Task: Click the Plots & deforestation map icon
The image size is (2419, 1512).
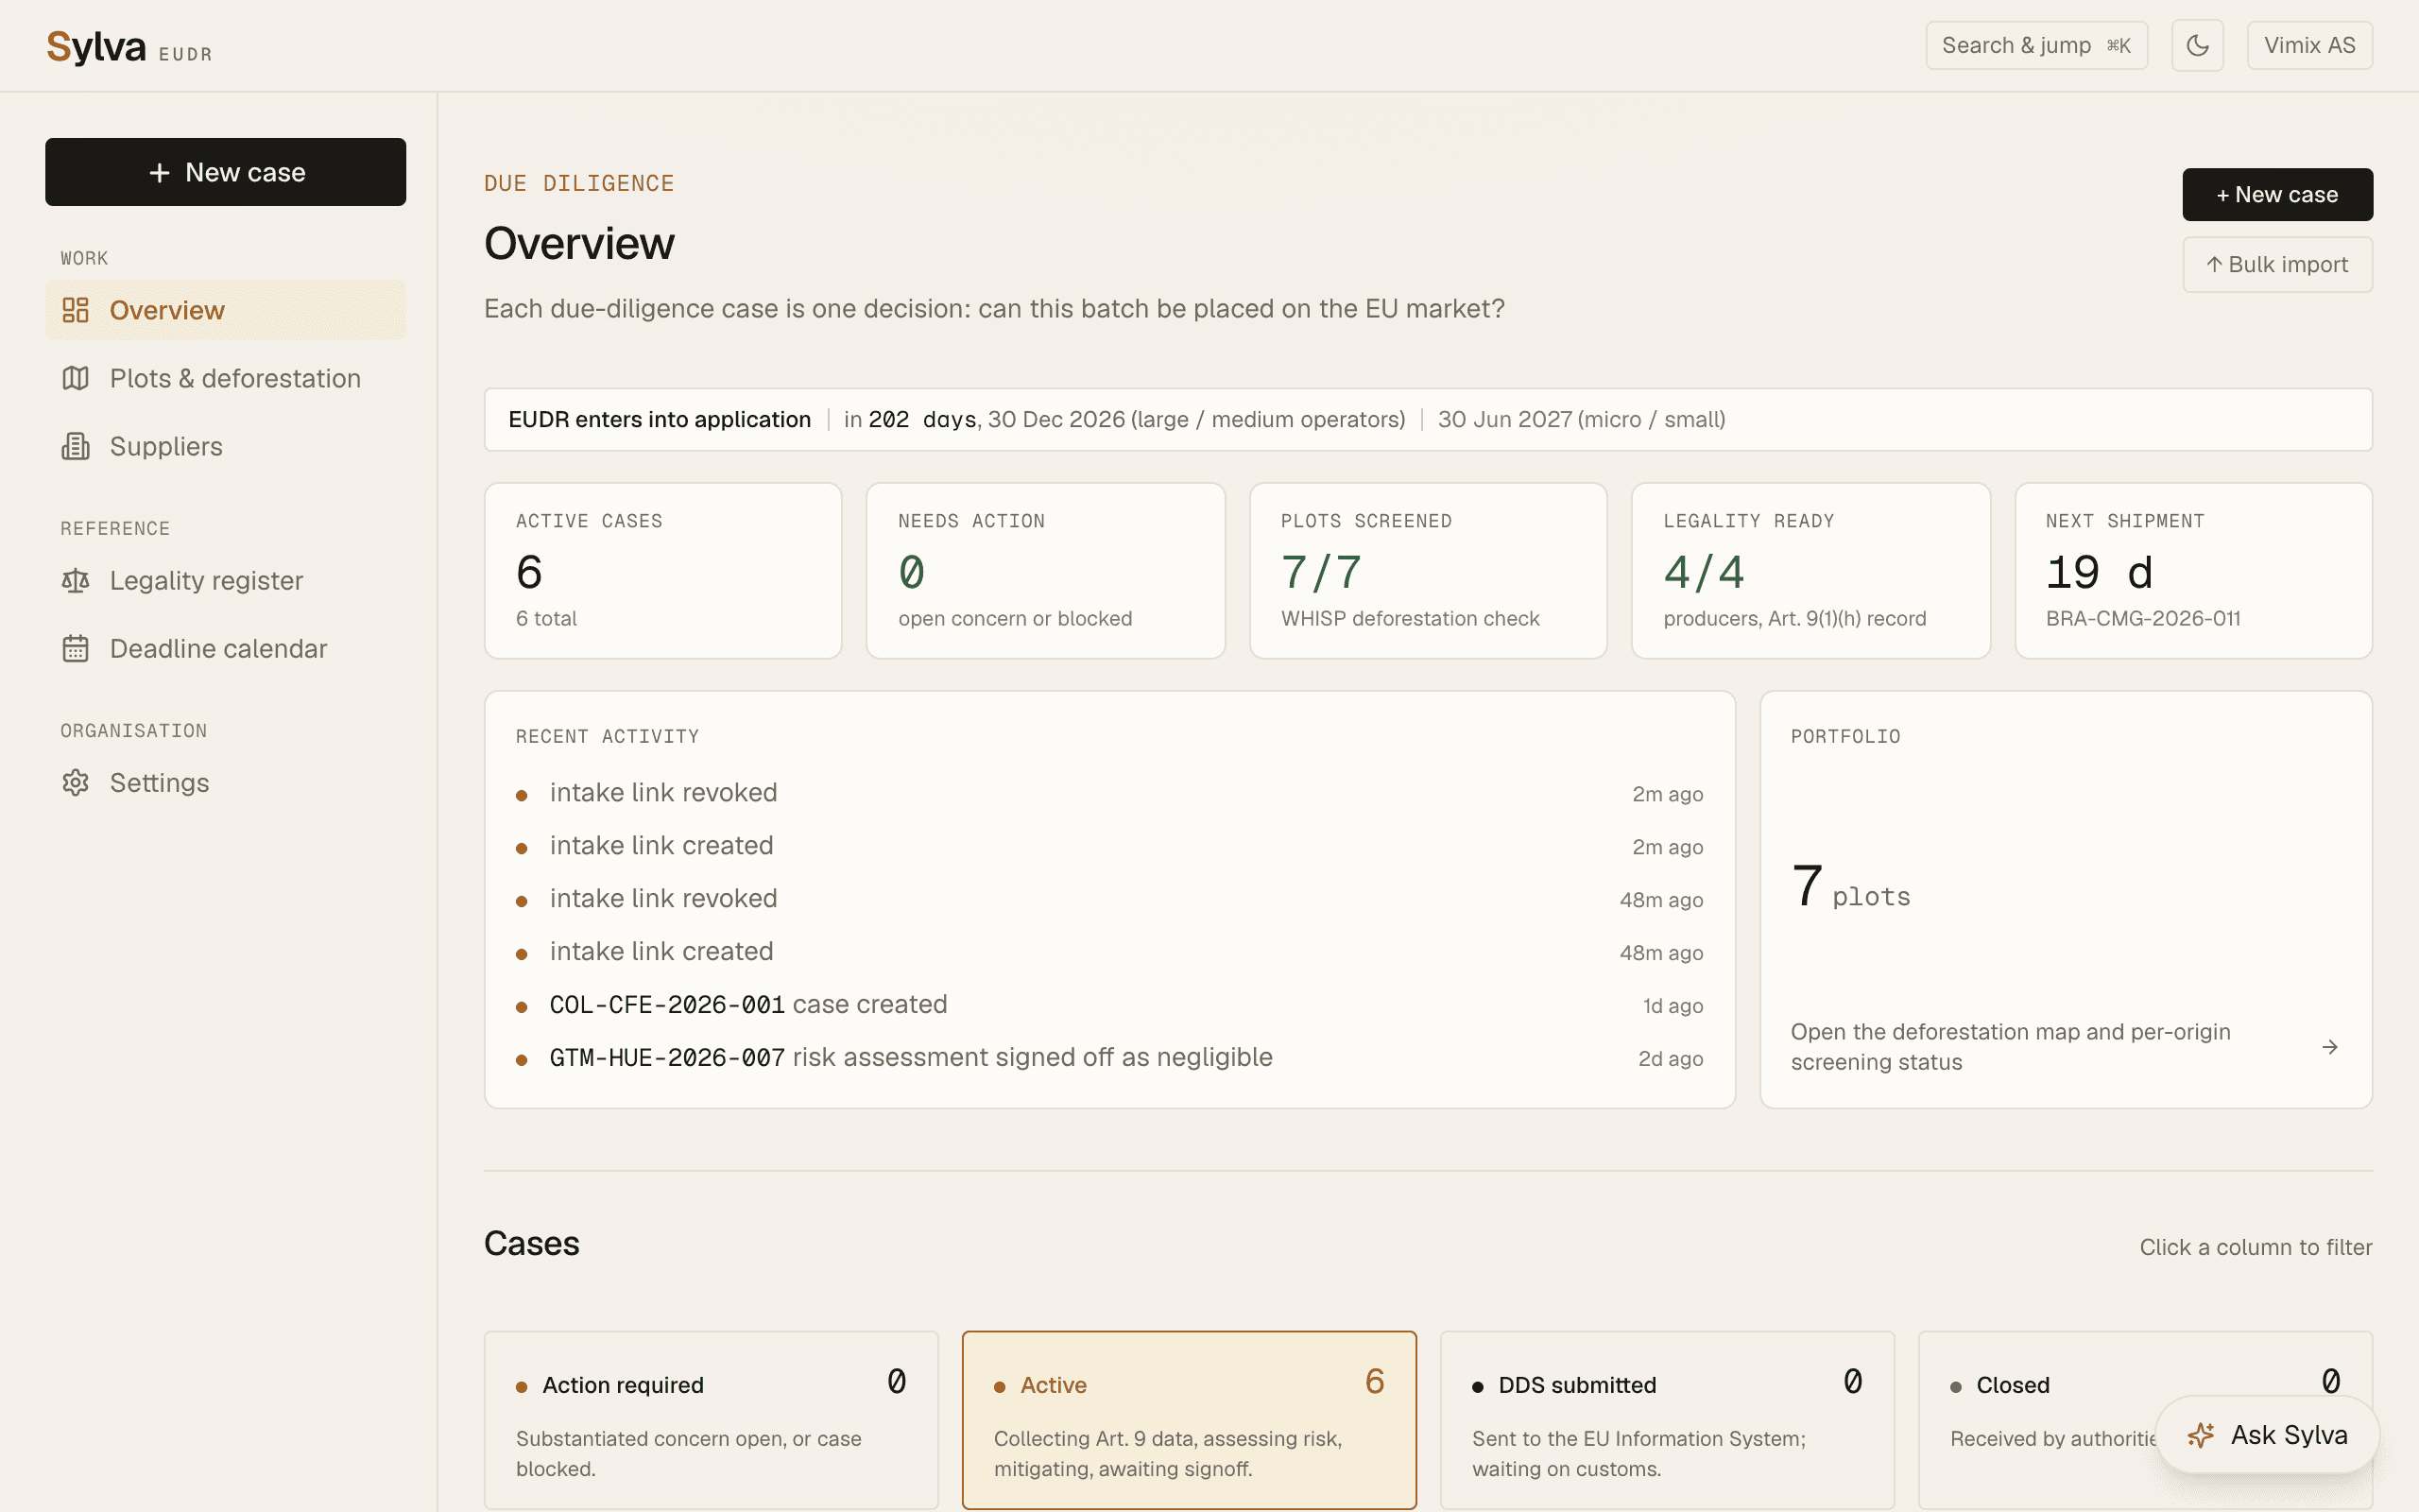Action: 76,378
